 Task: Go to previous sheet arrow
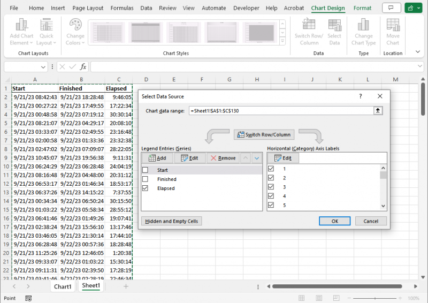[14, 286]
